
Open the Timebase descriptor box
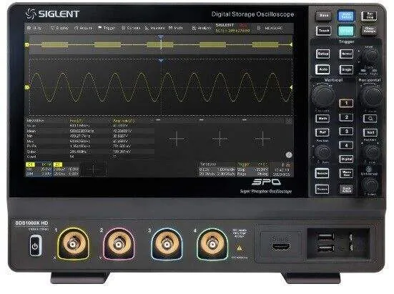217,169
